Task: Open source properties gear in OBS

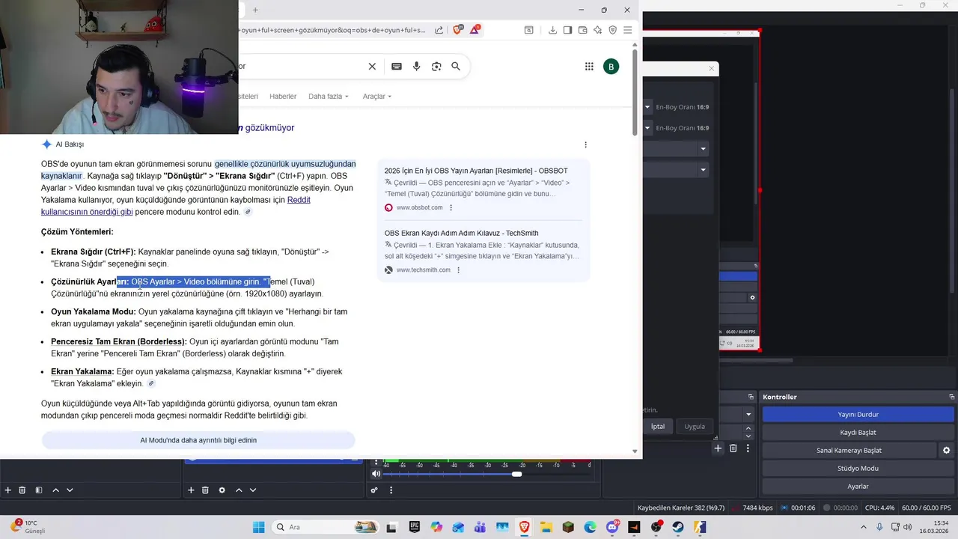Action: [222, 490]
